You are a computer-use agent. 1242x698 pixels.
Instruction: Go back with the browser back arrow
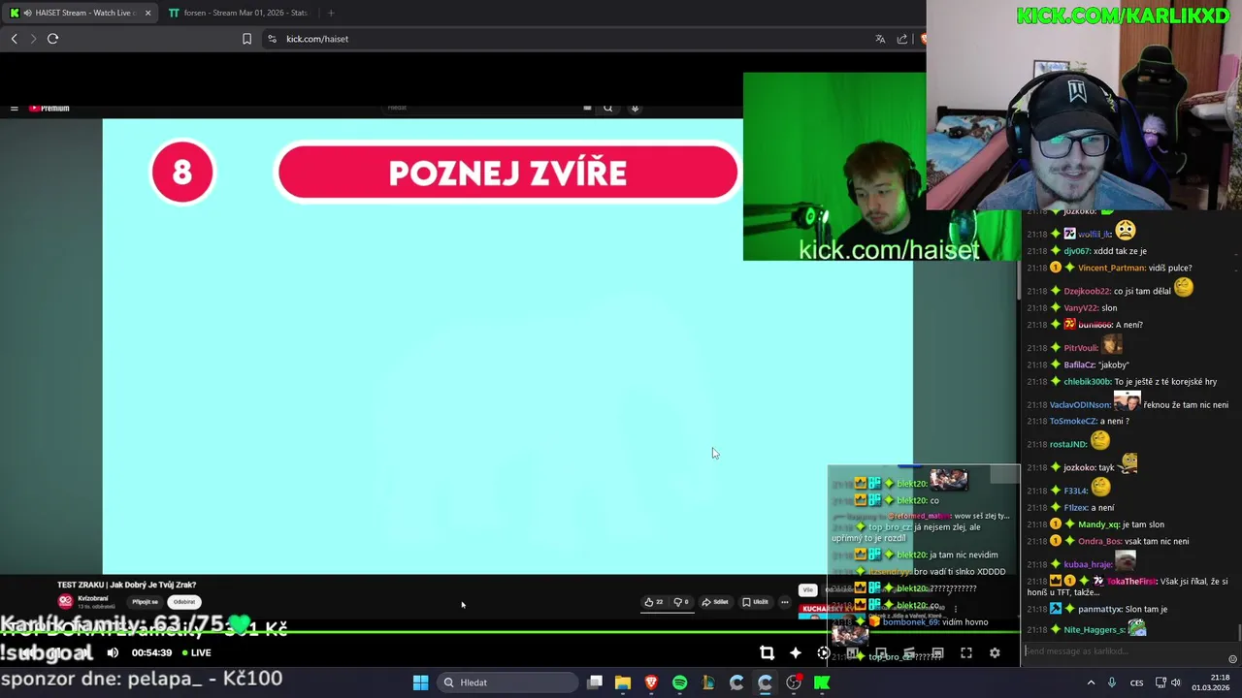14,39
